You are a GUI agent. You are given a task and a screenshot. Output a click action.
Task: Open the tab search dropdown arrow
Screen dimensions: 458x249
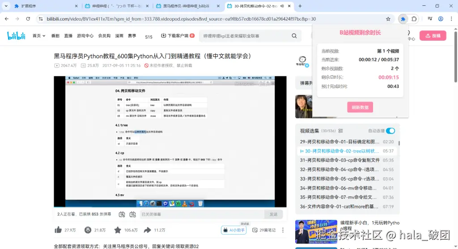point(6,6)
